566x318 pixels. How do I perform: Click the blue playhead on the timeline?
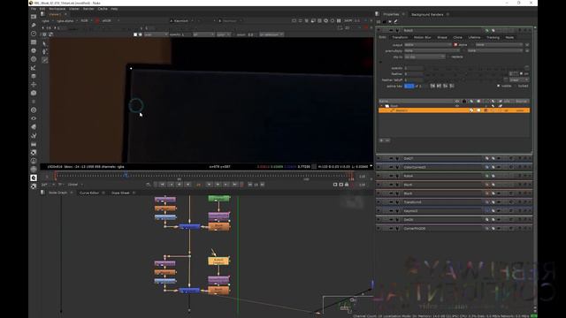126,175
